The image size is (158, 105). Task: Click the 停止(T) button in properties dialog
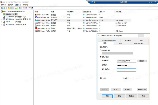[116, 89]
